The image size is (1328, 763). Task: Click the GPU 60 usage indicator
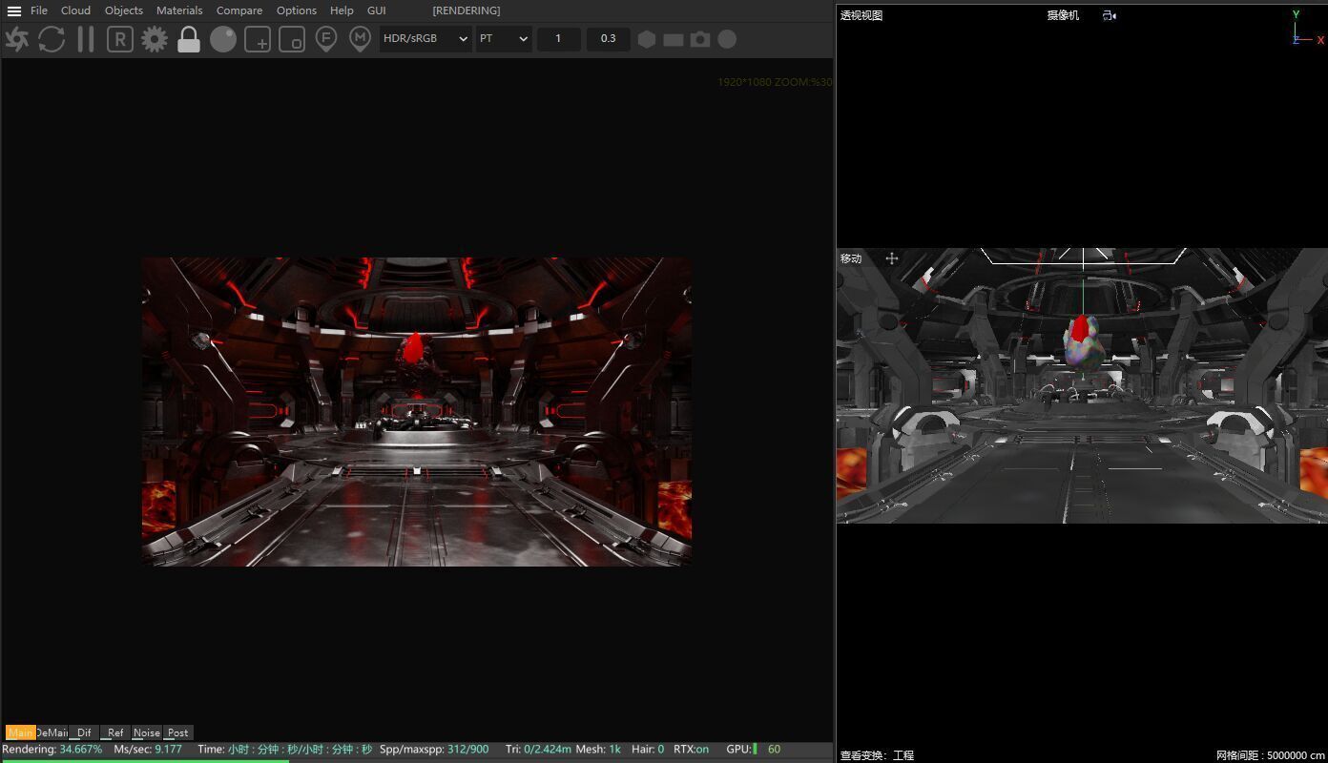(754, 749)
